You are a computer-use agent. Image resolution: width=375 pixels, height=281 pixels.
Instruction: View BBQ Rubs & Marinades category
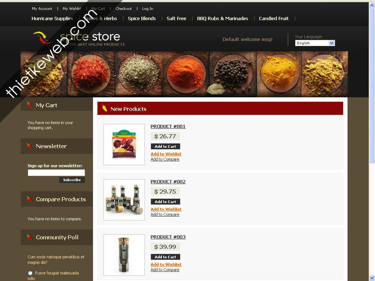click(222, 18)
